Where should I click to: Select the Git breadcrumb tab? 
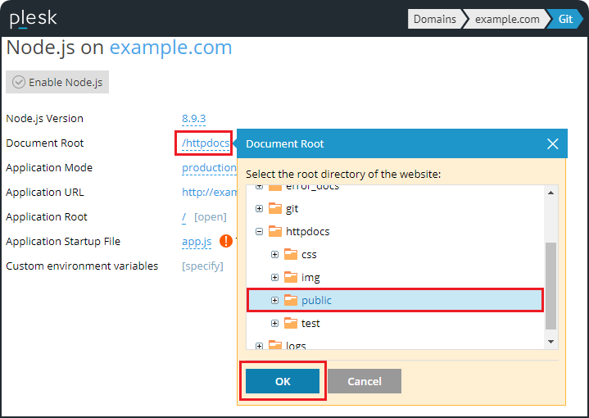coord(565,19)
